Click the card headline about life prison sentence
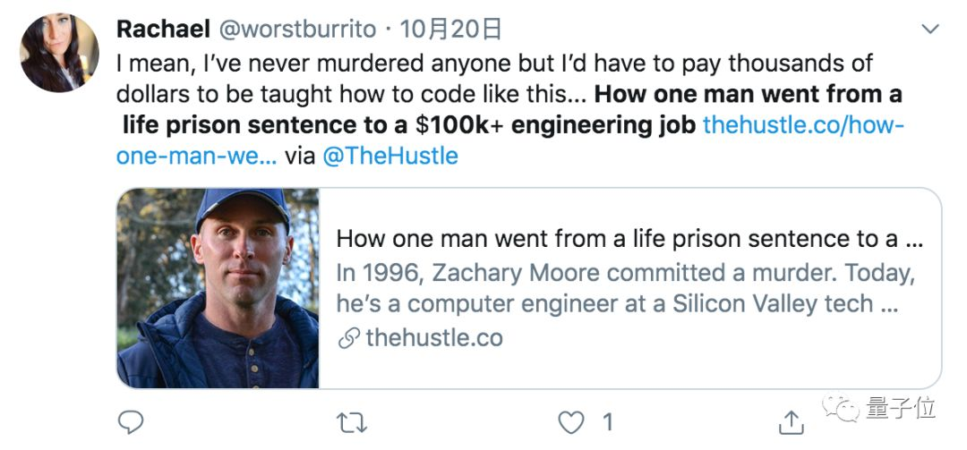The width and height of the screenshot is (967, 450). point(629,239)
